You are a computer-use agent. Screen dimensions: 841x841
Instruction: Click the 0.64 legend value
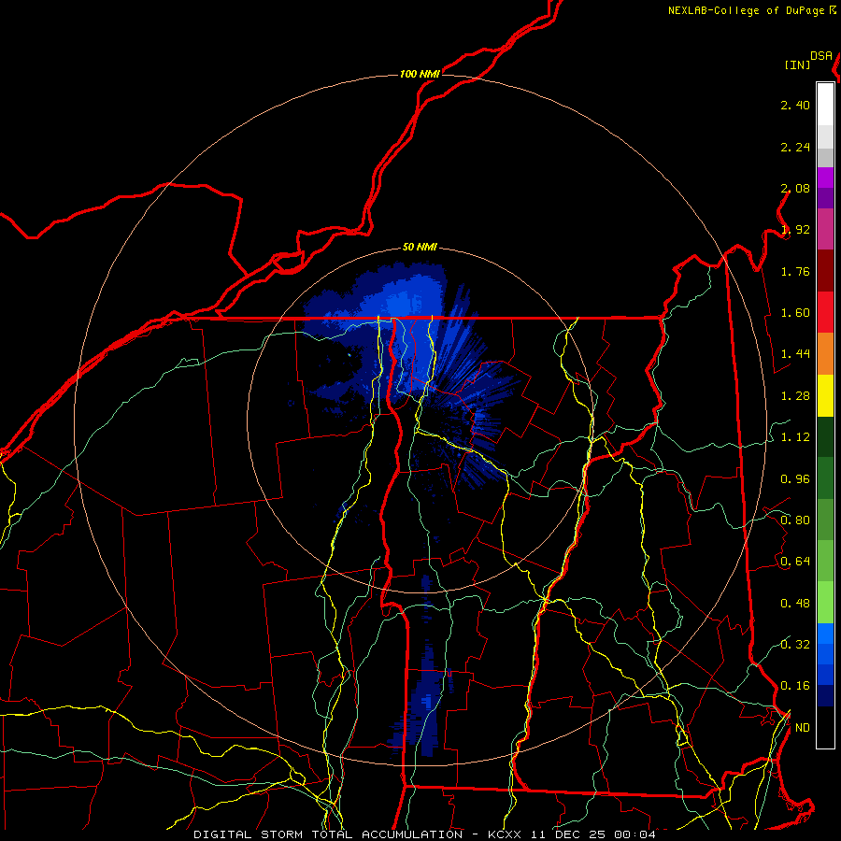(x=795, y=562)
